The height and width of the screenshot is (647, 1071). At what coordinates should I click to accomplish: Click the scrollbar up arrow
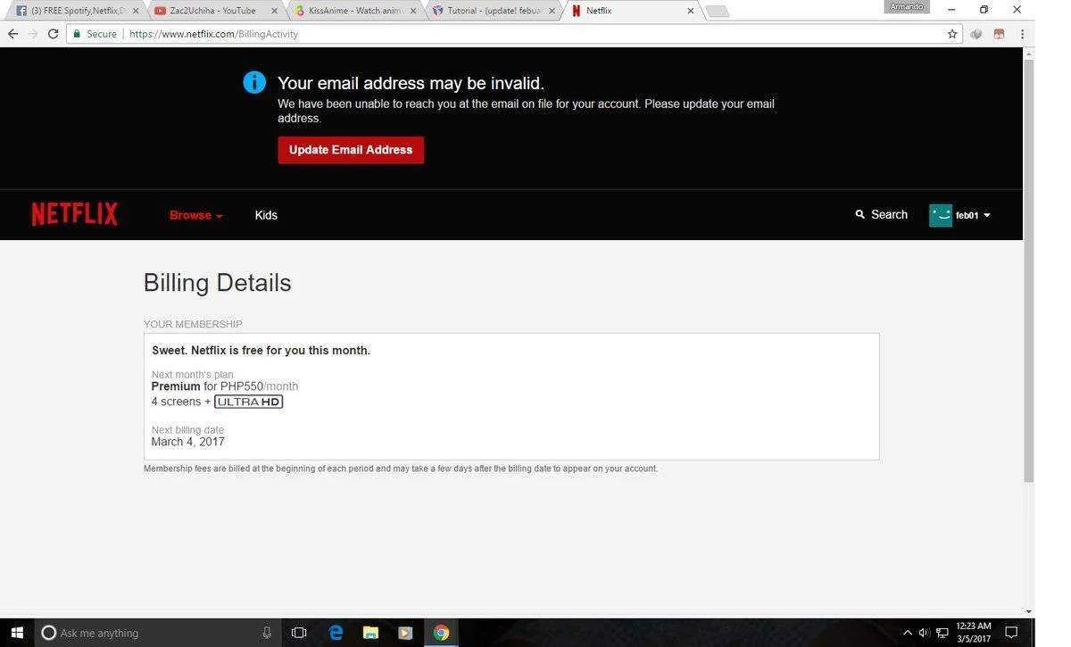(x=1028, y=53)
